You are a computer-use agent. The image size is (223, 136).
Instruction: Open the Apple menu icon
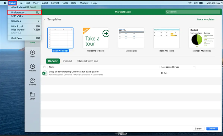coord(4,3)
